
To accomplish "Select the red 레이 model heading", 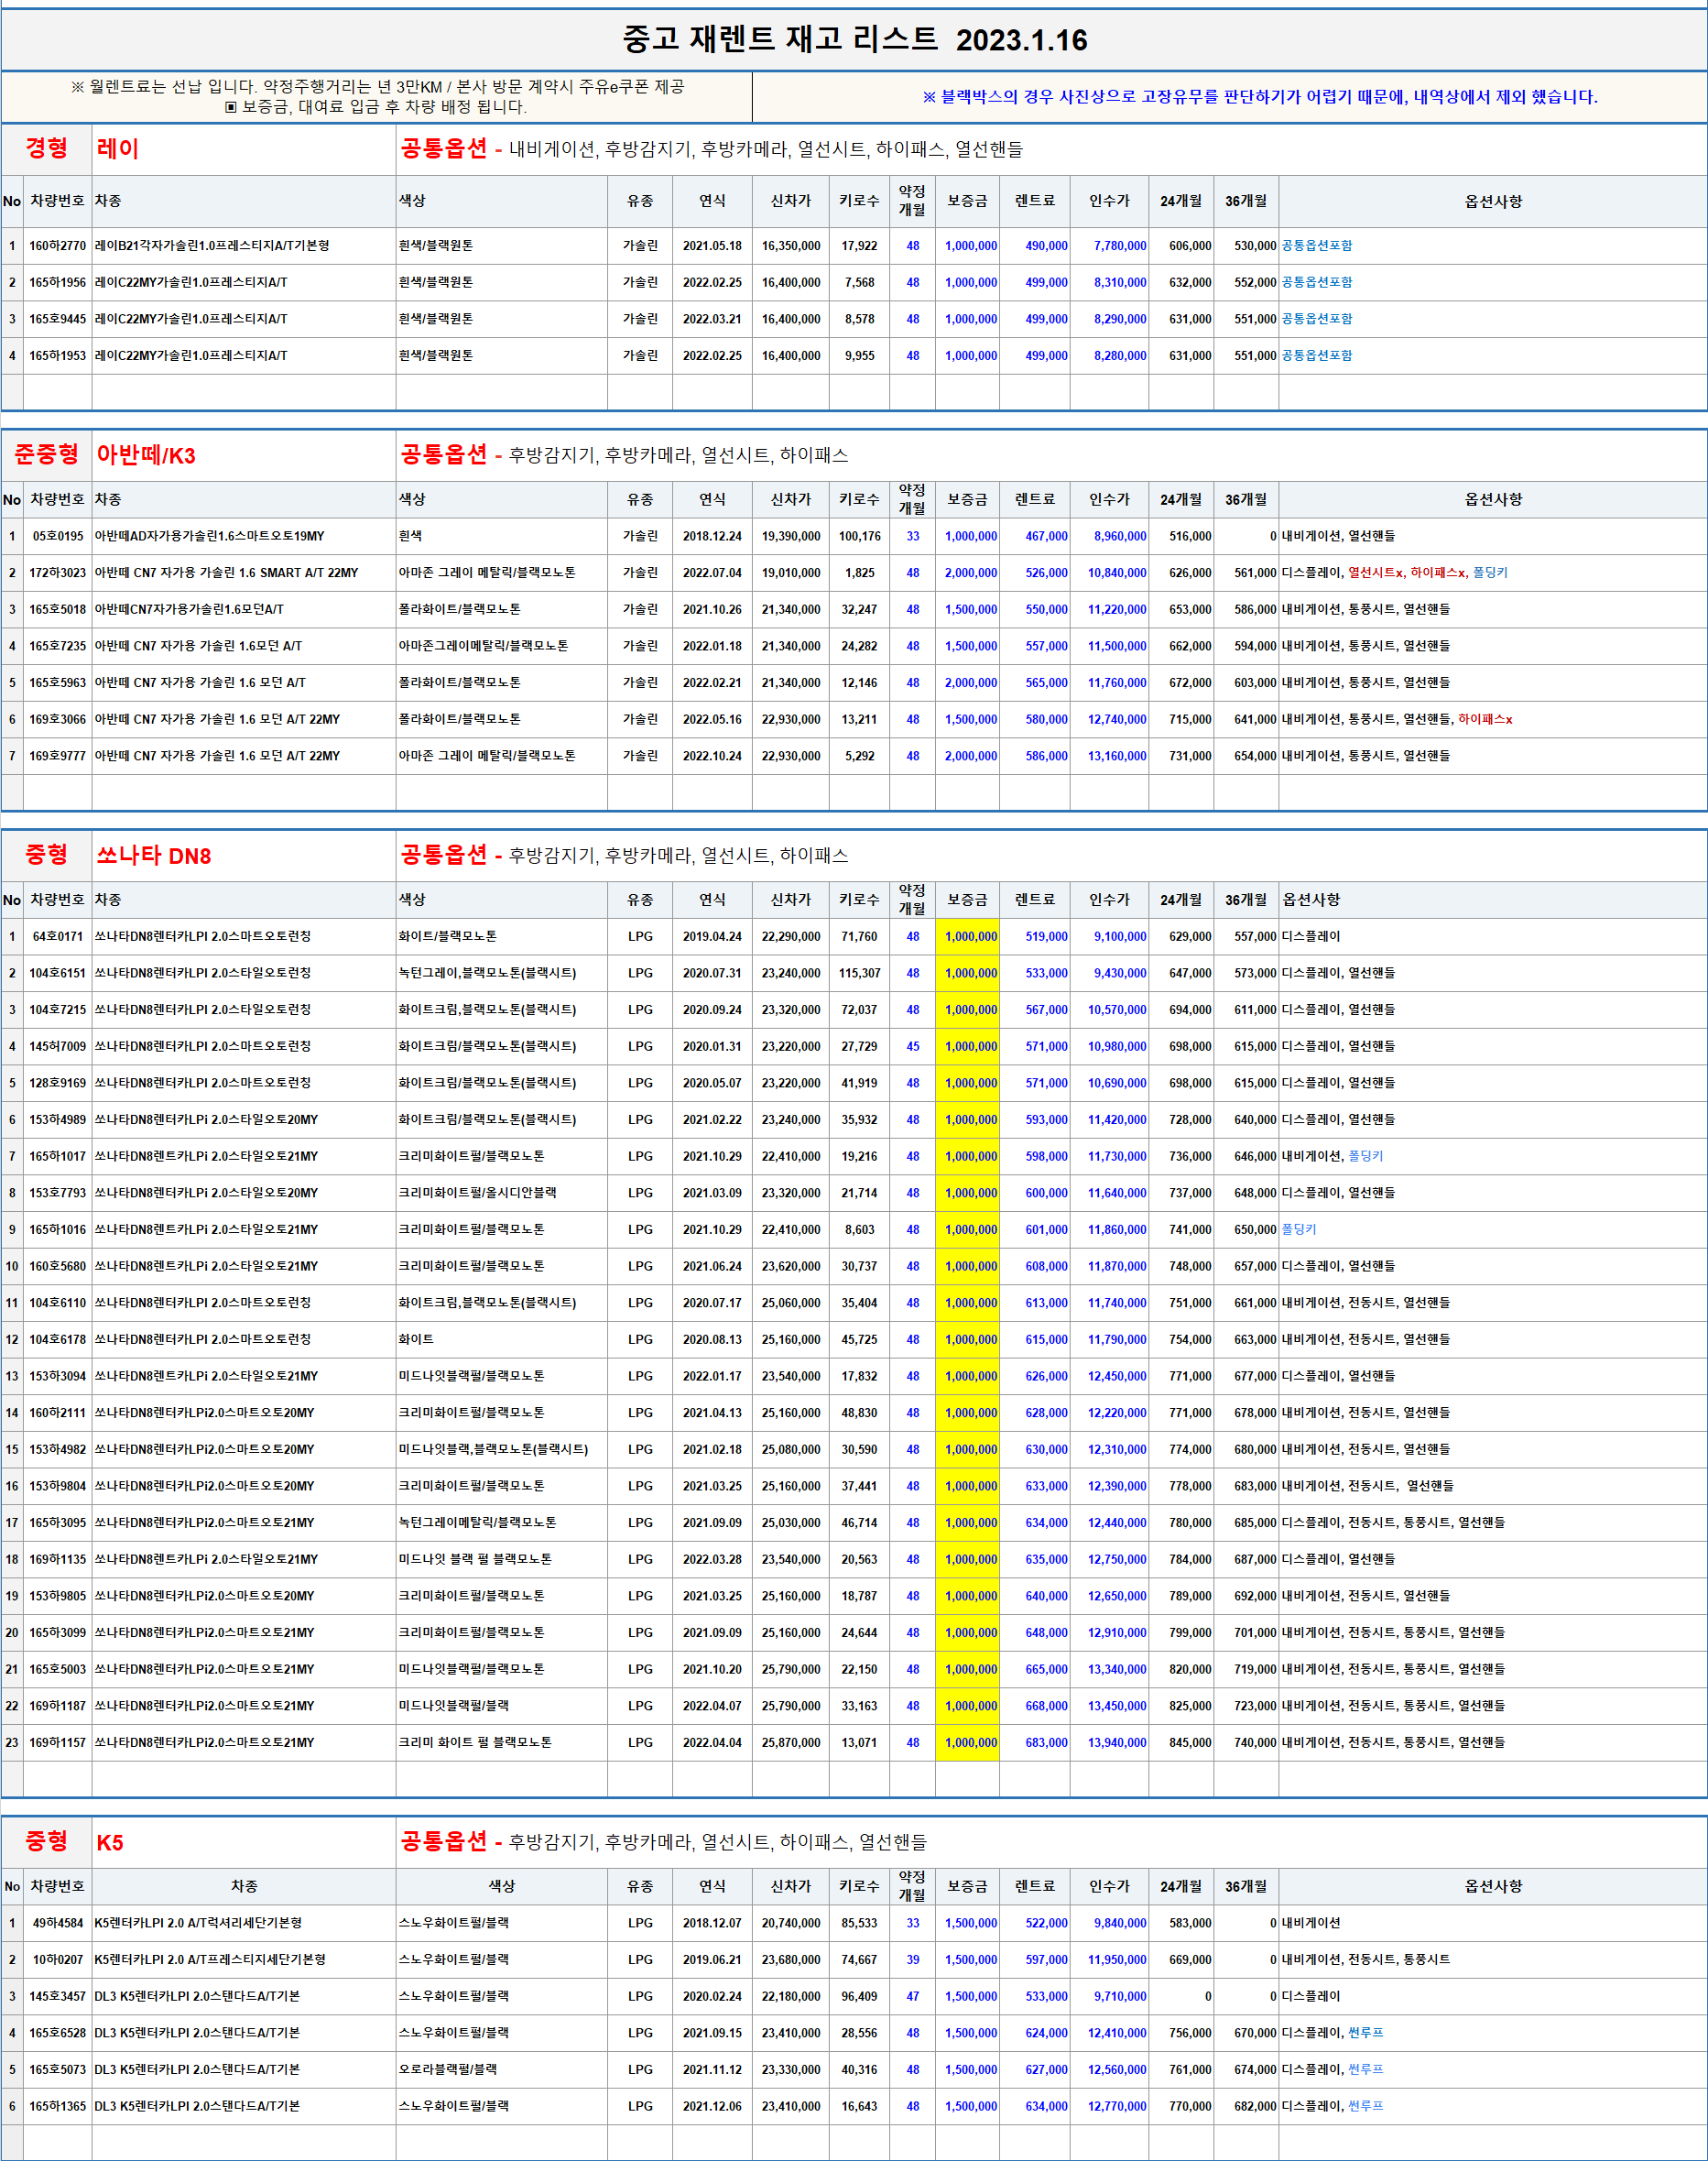I will point(117,149).
